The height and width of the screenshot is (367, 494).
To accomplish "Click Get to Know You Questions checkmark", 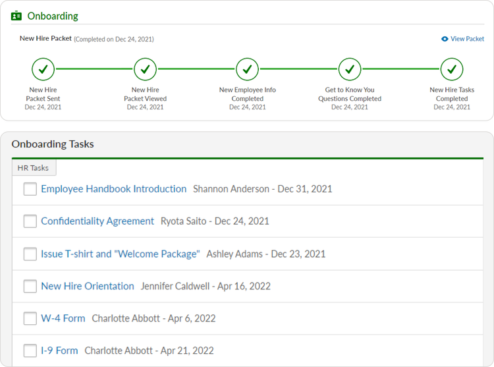I will click(x=350, y=69).
